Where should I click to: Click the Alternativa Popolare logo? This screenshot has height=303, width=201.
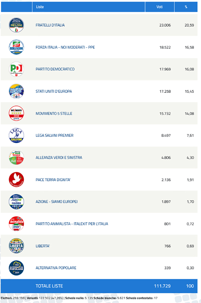coord(16,268)
